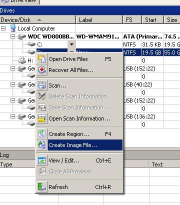180x205 pixels.
Task: Choose View / Edit… menu entry
Action: 79,160
